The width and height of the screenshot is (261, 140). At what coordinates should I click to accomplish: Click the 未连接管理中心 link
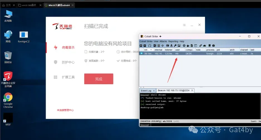click(x=65, y=110)
